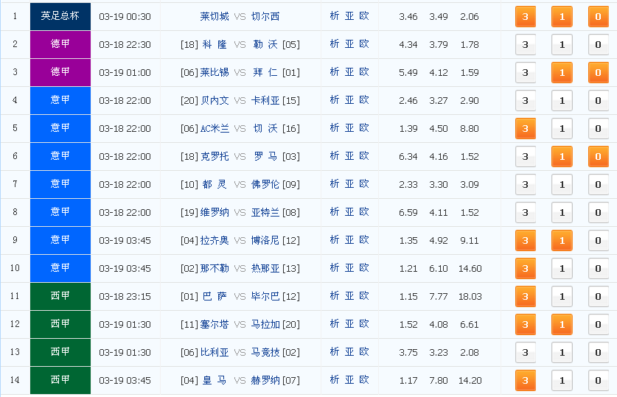Viewport: 617px width, 397px height.
Task: Select 0 for 科隆 vs 勒沃
Action: [598, 45]
